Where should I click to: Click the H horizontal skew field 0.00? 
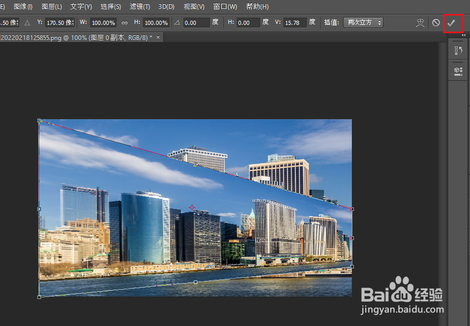[248, 23]
